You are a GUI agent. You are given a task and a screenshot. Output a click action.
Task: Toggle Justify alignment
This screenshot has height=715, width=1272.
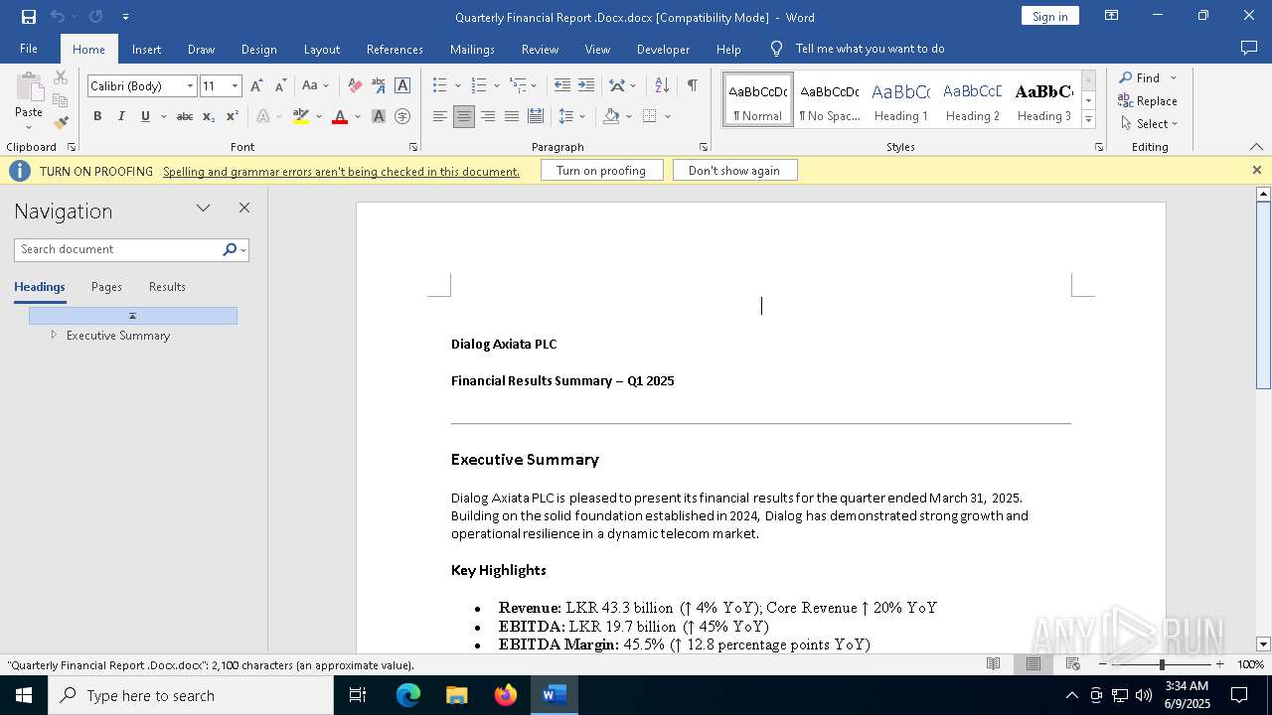[512, 116]
